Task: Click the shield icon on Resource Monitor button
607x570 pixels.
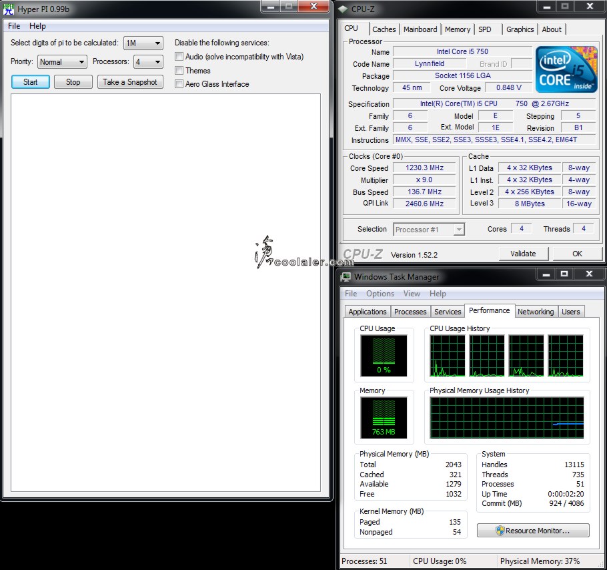Action: click(500, 530)
